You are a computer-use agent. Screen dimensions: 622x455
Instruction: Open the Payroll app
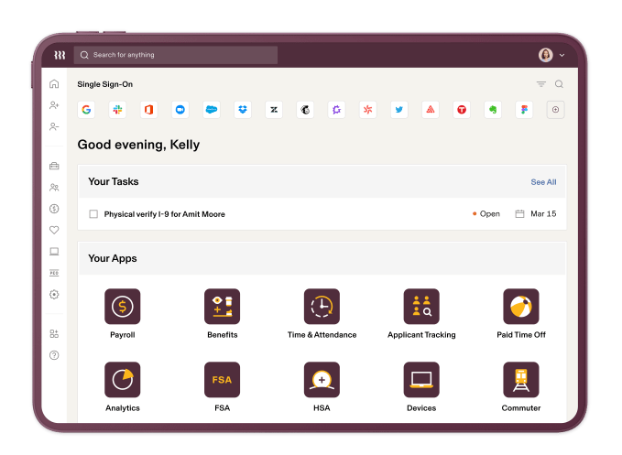point(122,307)
